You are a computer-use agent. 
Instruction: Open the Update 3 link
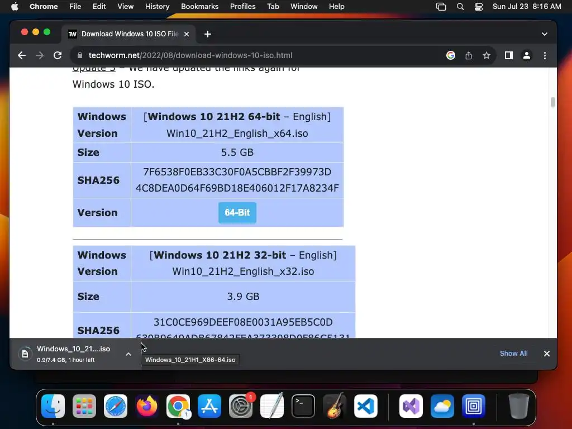[94, 69]
